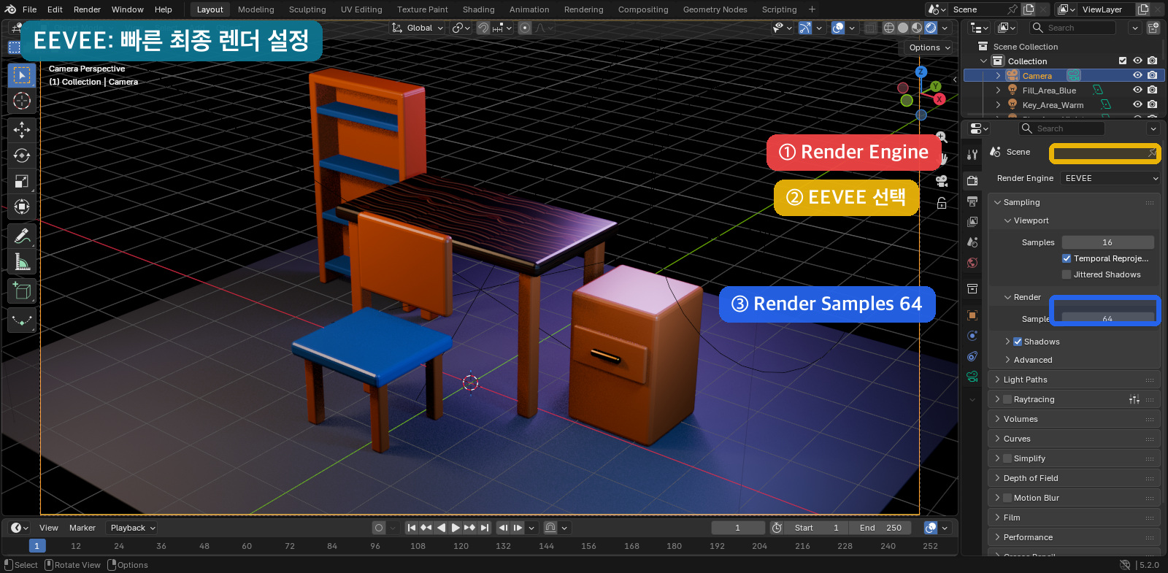Image resolution: width=1168 pixels, height=573 pixels.
Task: Uncheck Temporal Reprojection checkbox
Action: 1067,258
